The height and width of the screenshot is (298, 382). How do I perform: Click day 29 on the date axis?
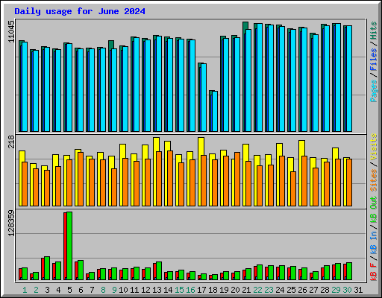coord(336,290)
